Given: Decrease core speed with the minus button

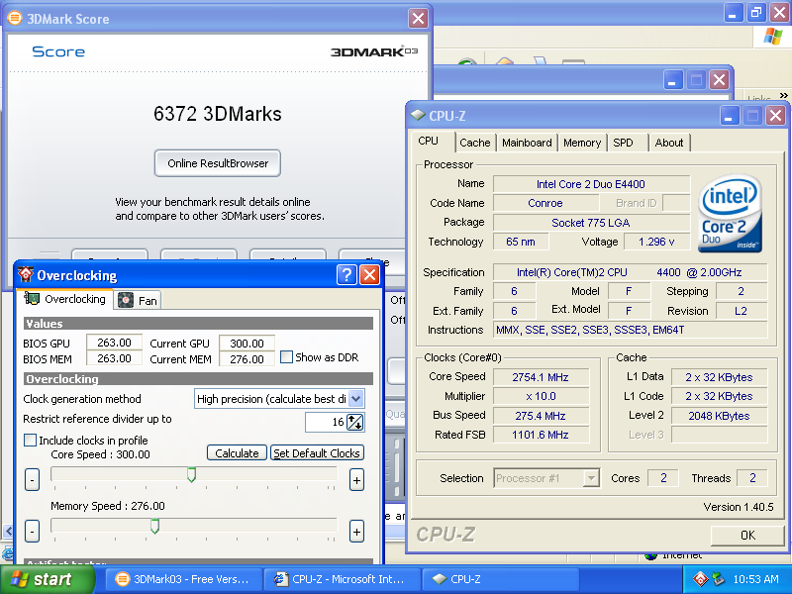Looking at the screenshot, I should tap(32, 479).
